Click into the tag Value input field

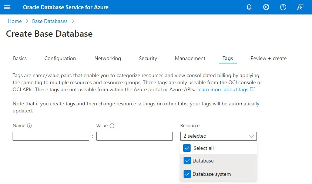pos(134,136)
